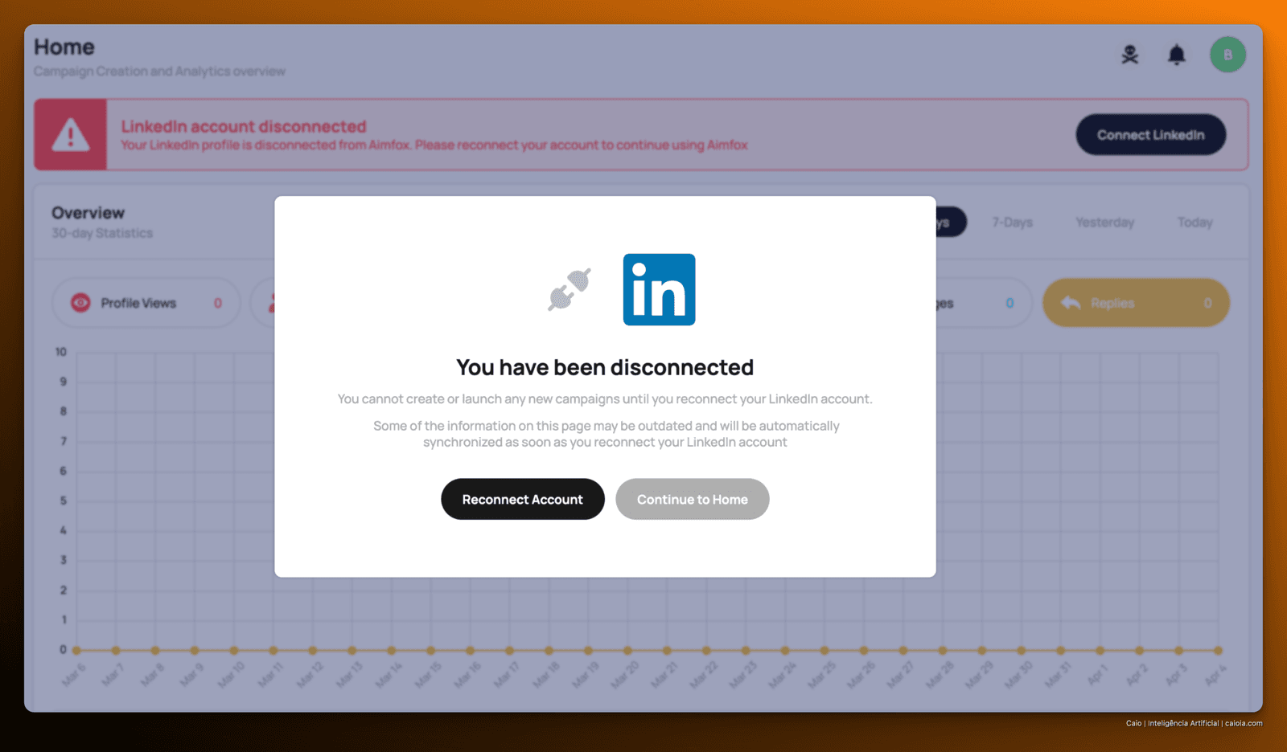The image size is (1287, 752).
Task: Open the notifications bell
Action: point(1177,55)
